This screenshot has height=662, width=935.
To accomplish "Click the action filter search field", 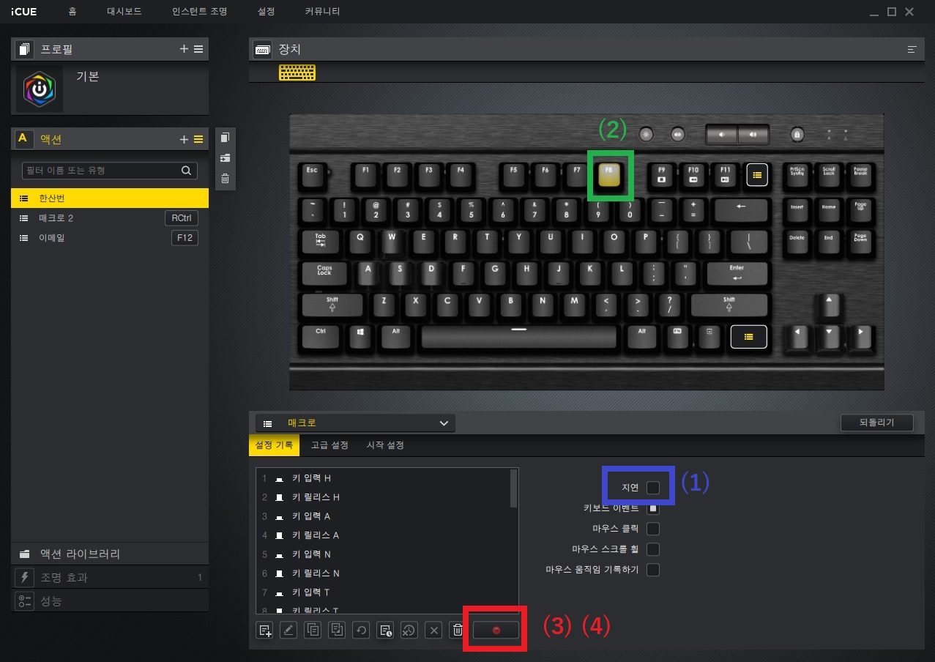I will point(110,171).
